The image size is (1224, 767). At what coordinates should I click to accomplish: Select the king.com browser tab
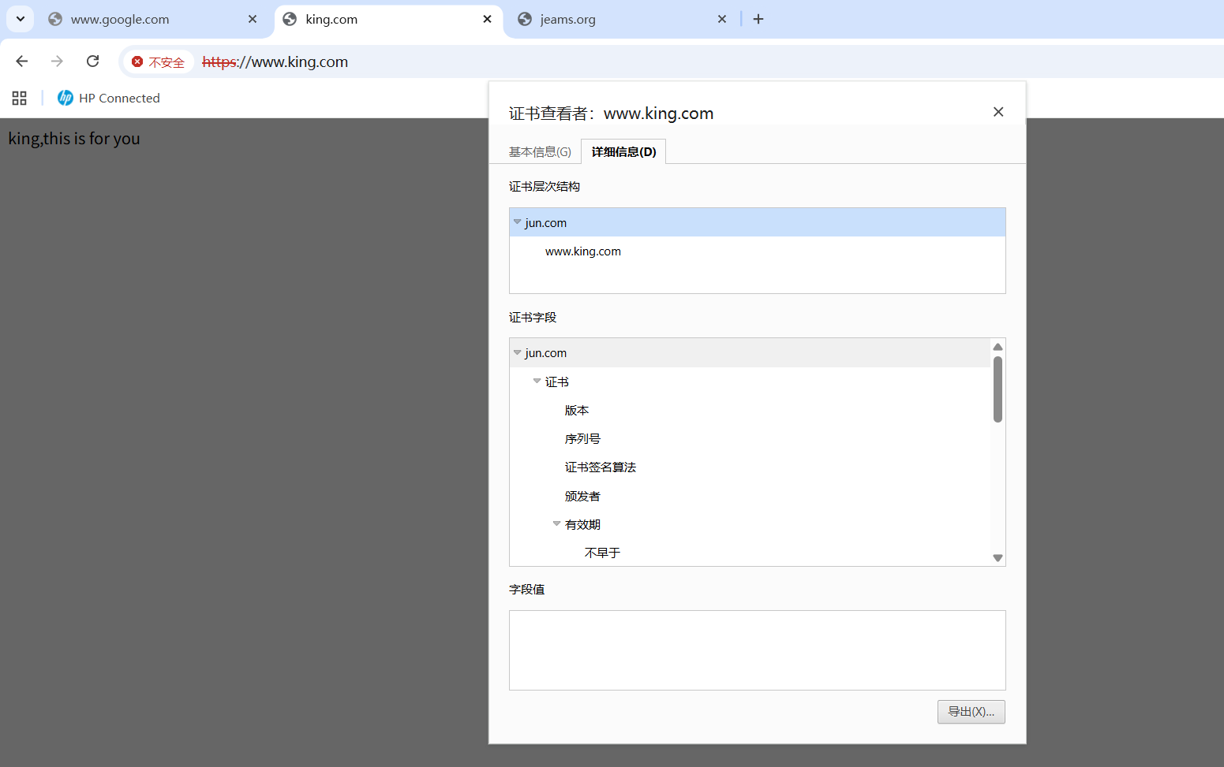point(389,19)
